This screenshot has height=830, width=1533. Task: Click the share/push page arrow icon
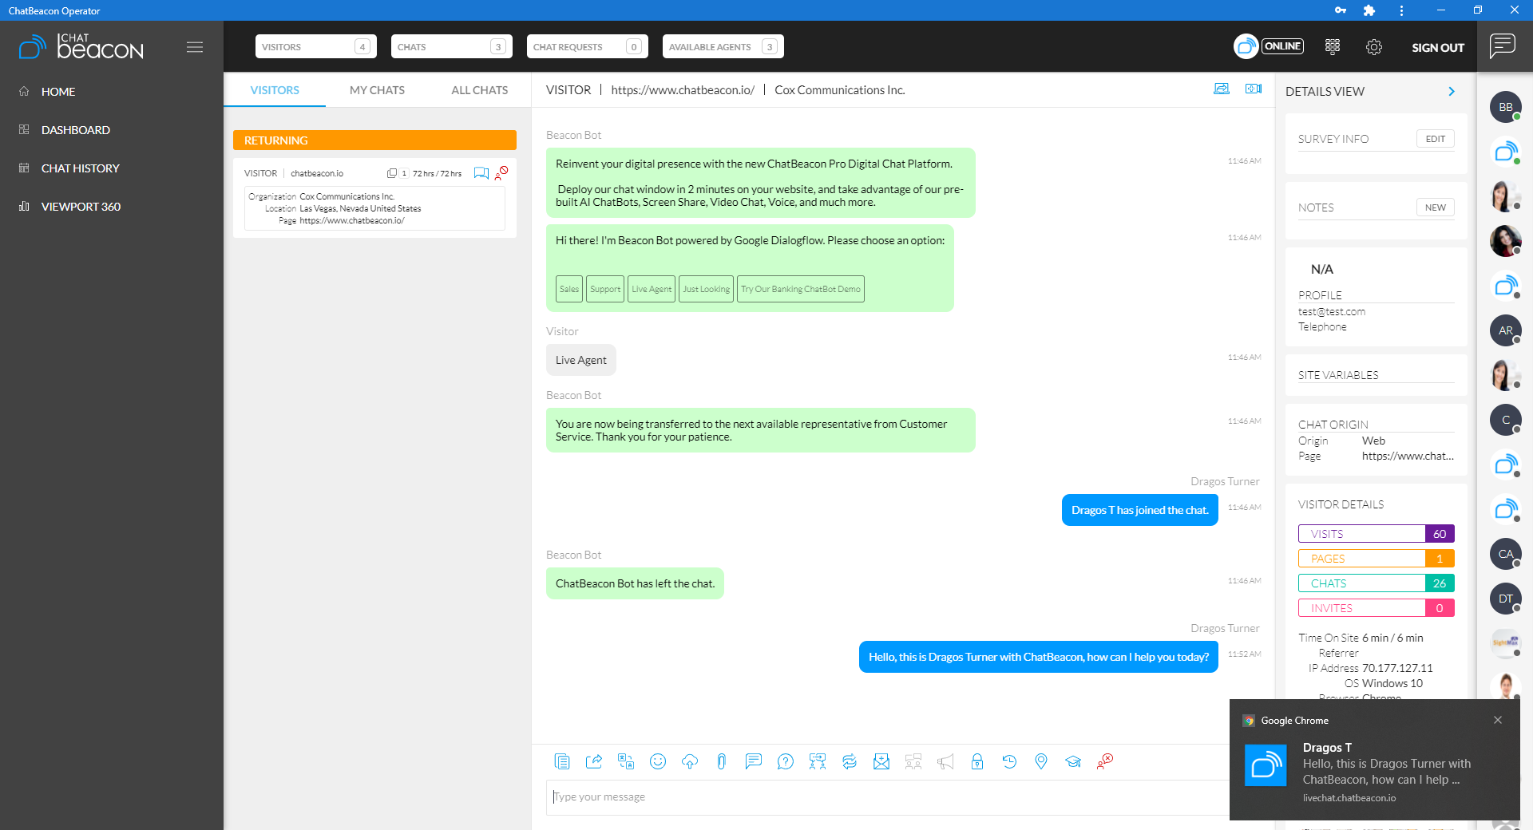click(x=594, y=761)
